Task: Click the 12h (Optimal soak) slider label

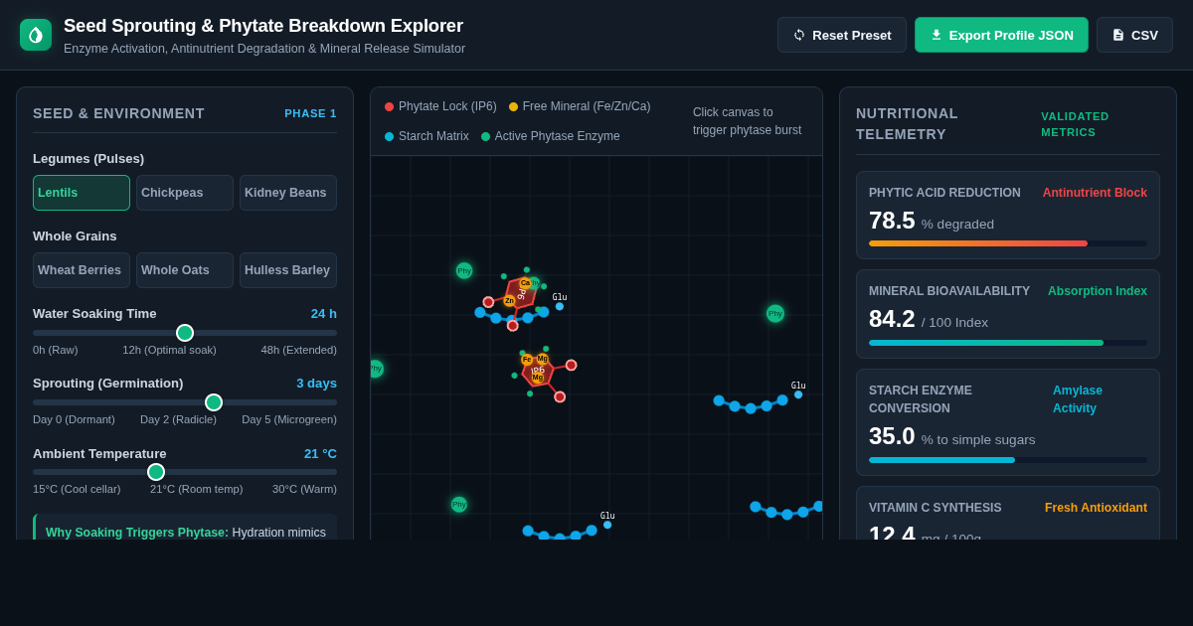Action: coord(169,350)
